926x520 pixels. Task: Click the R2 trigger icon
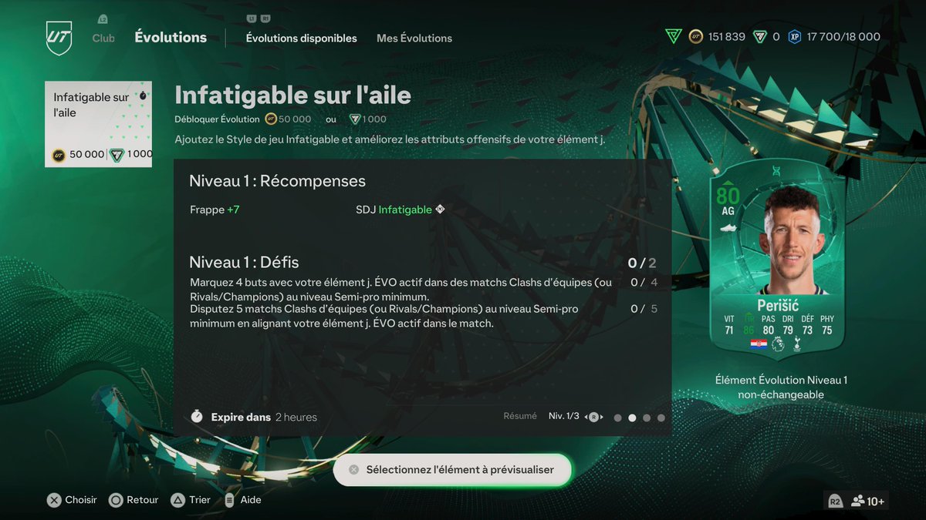[835, 501]
